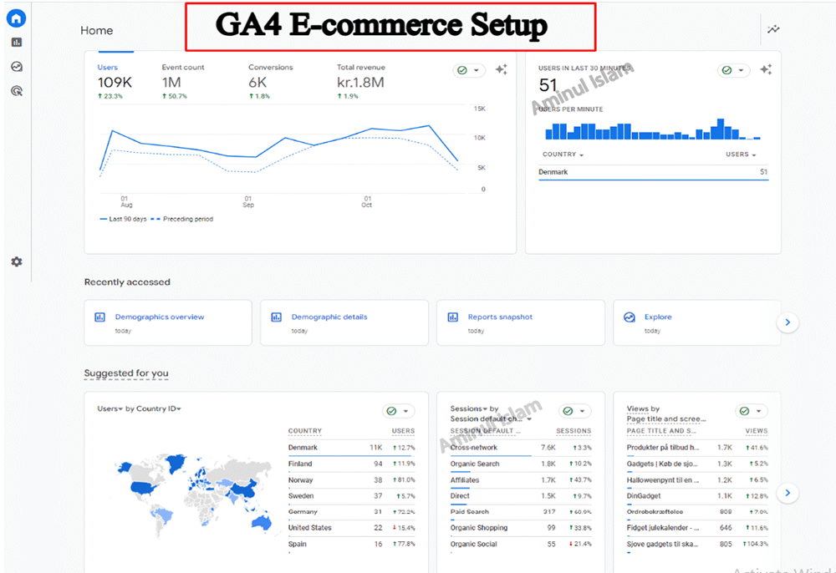The width and height of the screenshot is (836, 573).
Task: Click the Affiliates channel row
Action: 521,479
